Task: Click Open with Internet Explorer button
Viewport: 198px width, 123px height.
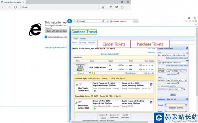Action: (56, 31)
